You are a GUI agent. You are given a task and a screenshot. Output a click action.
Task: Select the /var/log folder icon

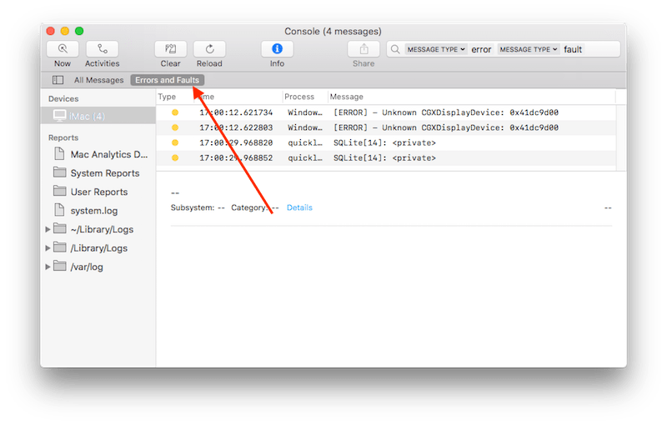click(59, 266)
